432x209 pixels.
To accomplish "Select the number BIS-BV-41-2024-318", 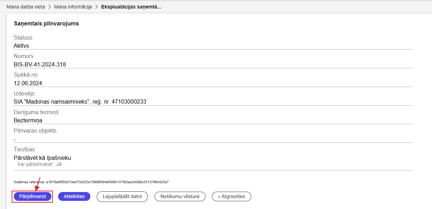I will [40, 64].
